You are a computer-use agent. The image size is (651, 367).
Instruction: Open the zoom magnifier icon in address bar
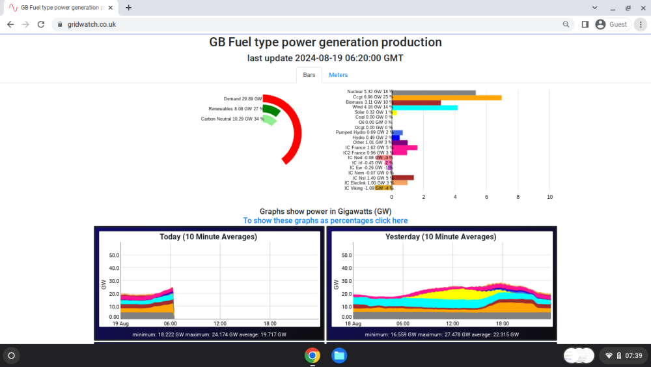pos(566,25)
